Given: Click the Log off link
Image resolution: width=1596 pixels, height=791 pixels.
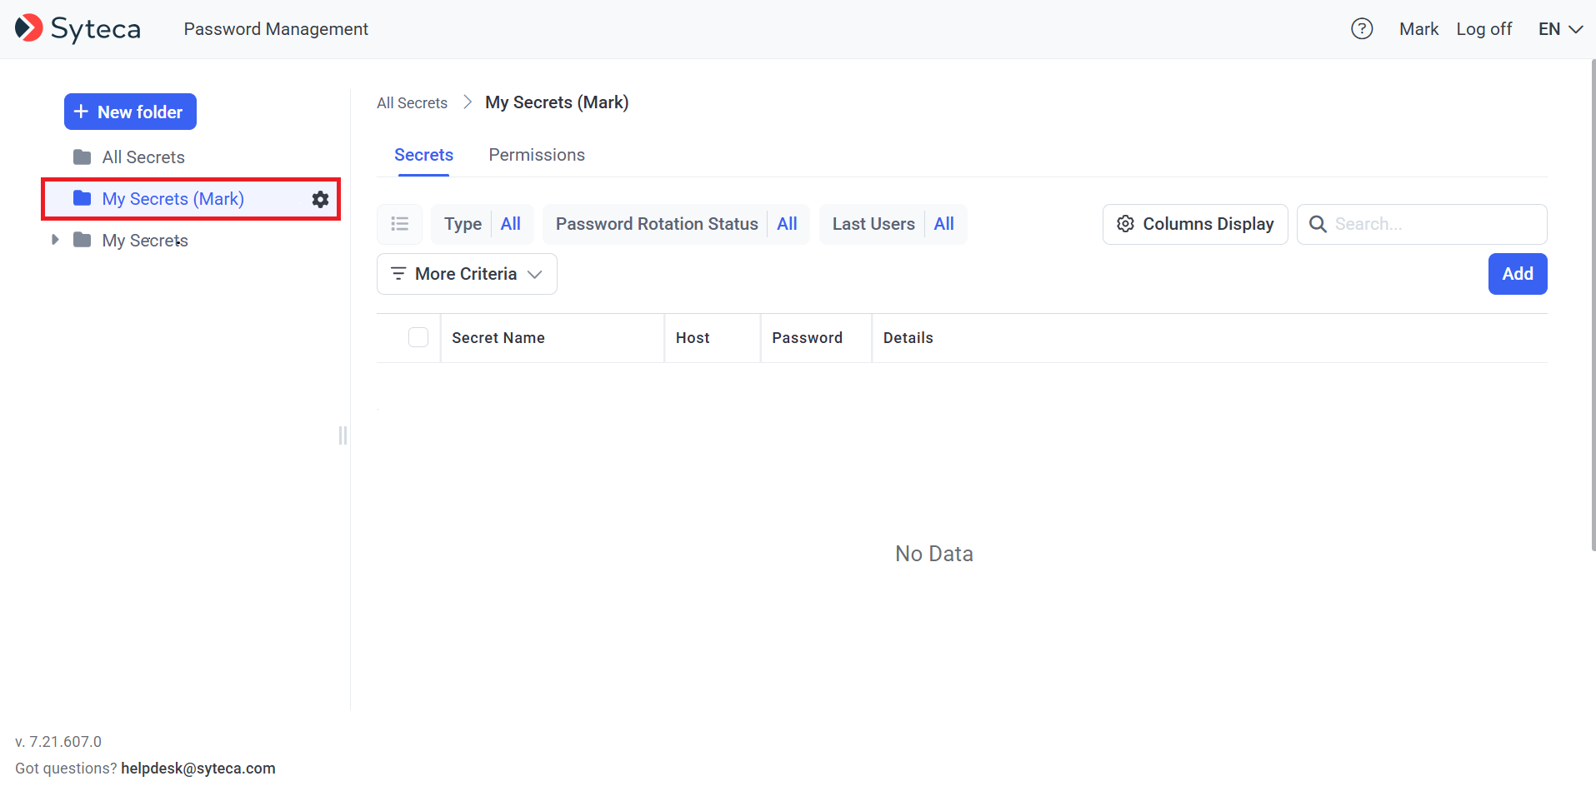Looking at the screenshot, I should (x=1483, y=29).
